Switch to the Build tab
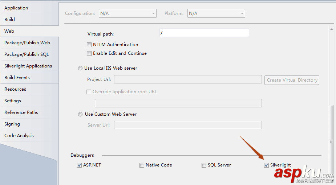The image size is (336, 185). coord(10,20)
